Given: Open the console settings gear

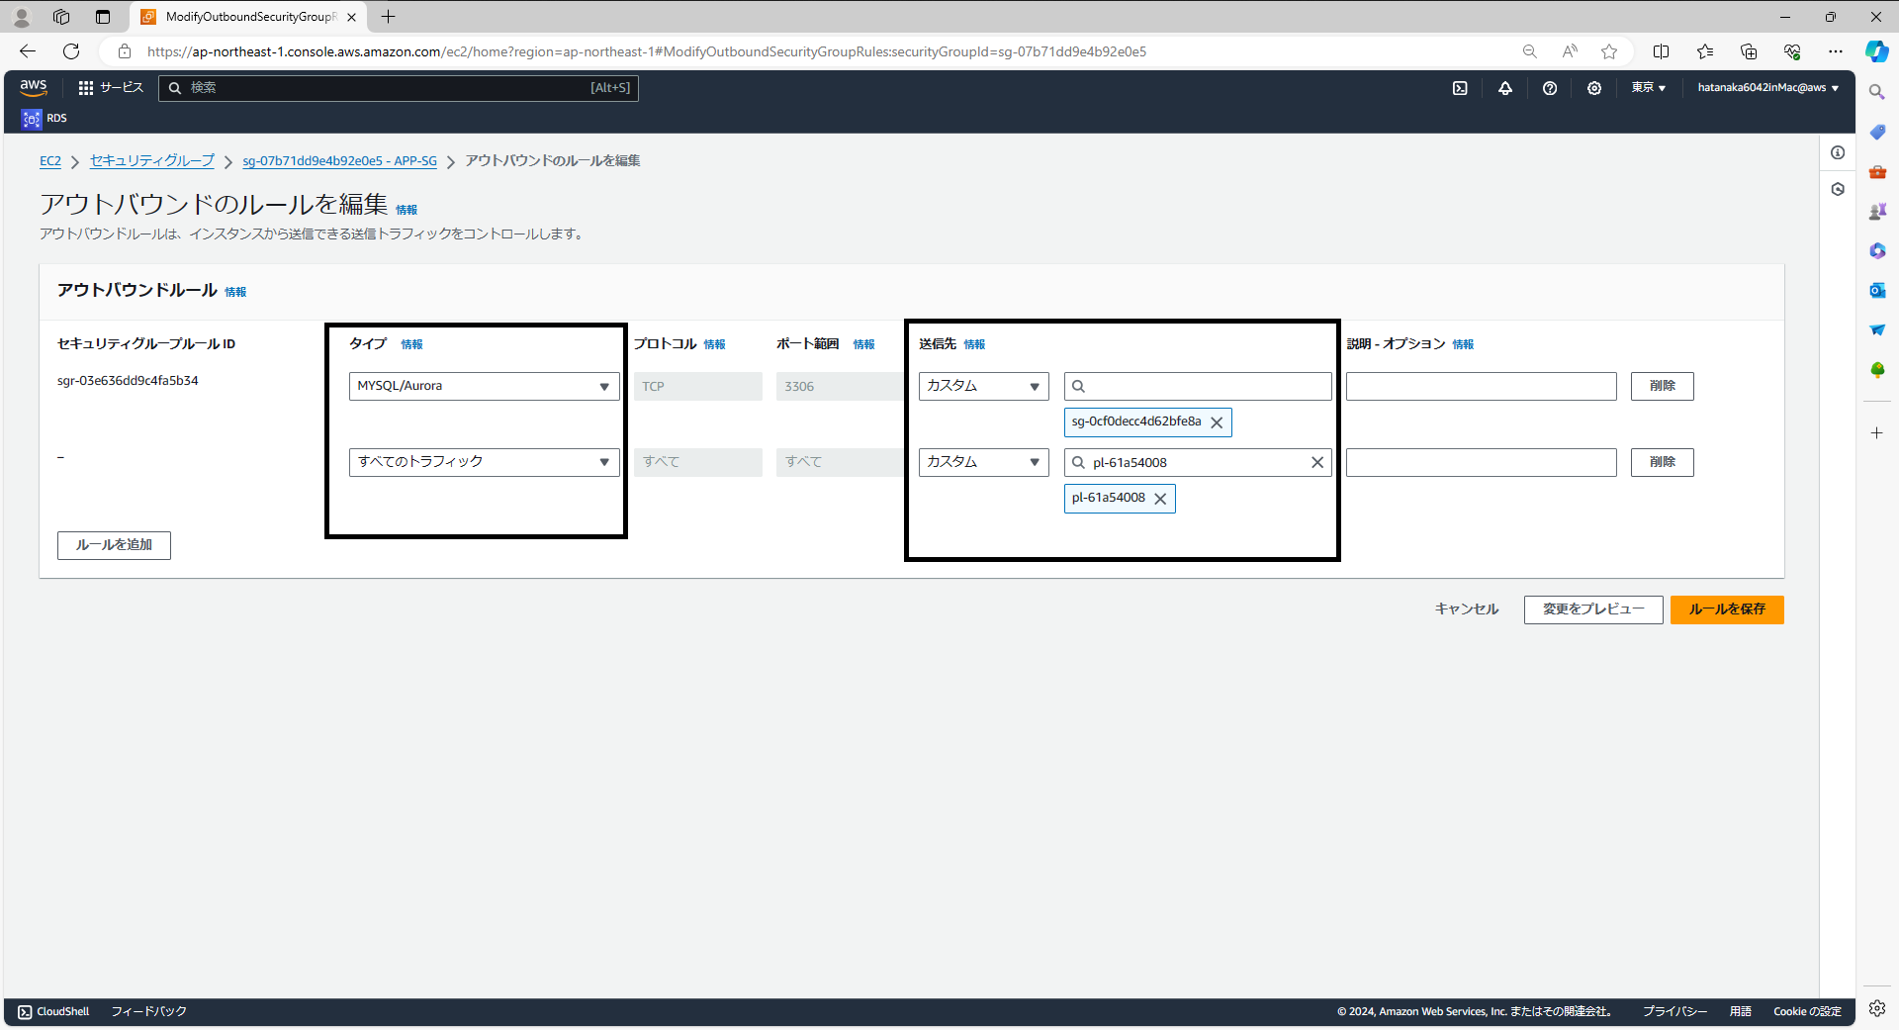Looking at the screenshot, I should tap(1594, 88).
